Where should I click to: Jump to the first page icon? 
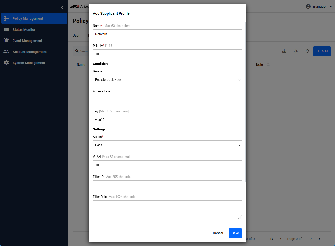(272, 239)
